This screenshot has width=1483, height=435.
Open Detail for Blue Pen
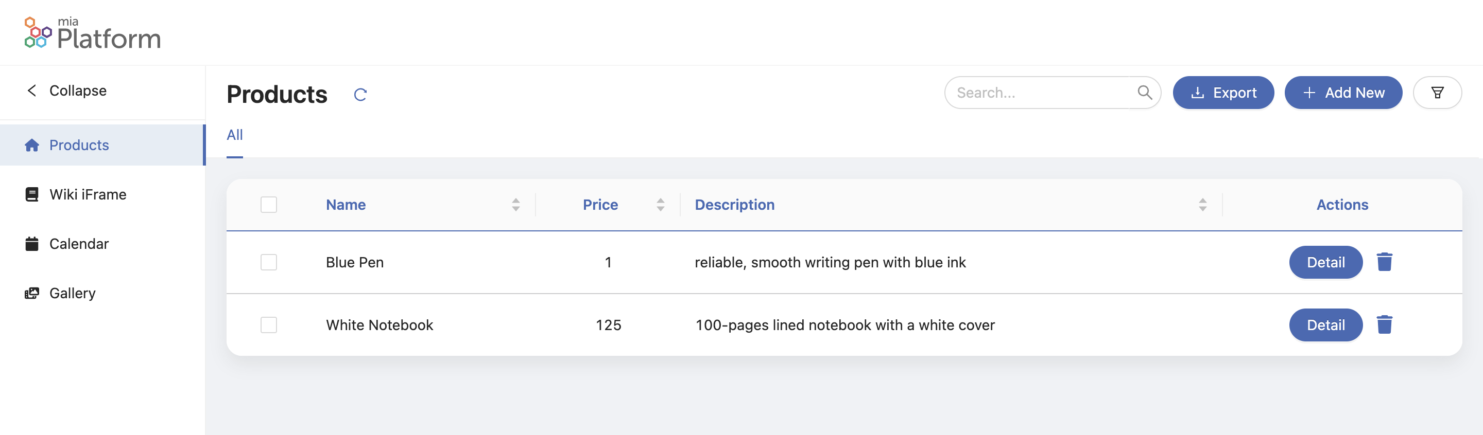click(1325, 262)
